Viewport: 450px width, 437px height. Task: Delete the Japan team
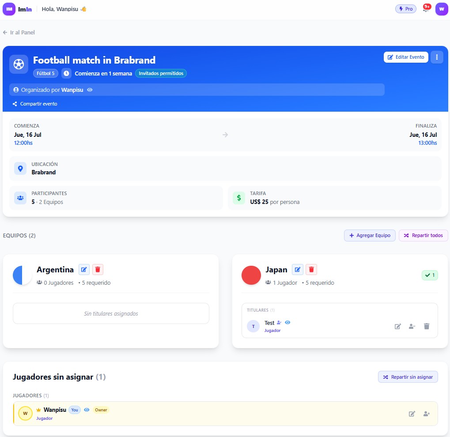(311, 269)
